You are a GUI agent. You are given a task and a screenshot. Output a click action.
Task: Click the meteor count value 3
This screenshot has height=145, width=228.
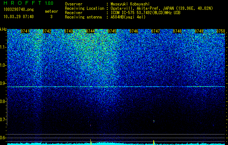[51, 17]
